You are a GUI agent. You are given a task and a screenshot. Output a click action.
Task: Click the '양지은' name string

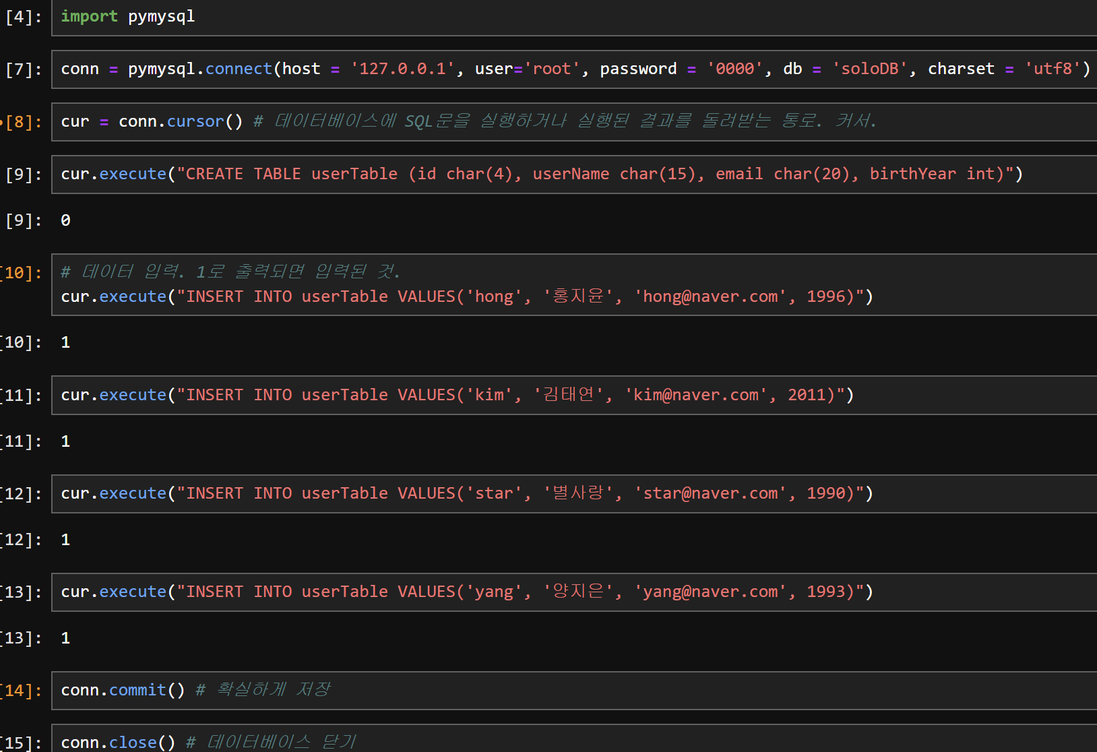pyautogui.click(x=578, y=591)
